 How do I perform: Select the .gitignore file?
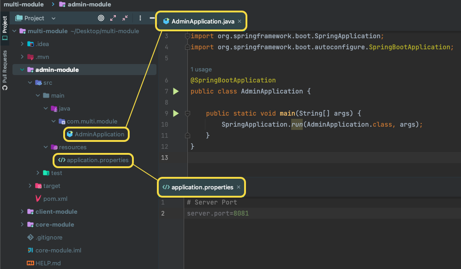click(49, 238)
